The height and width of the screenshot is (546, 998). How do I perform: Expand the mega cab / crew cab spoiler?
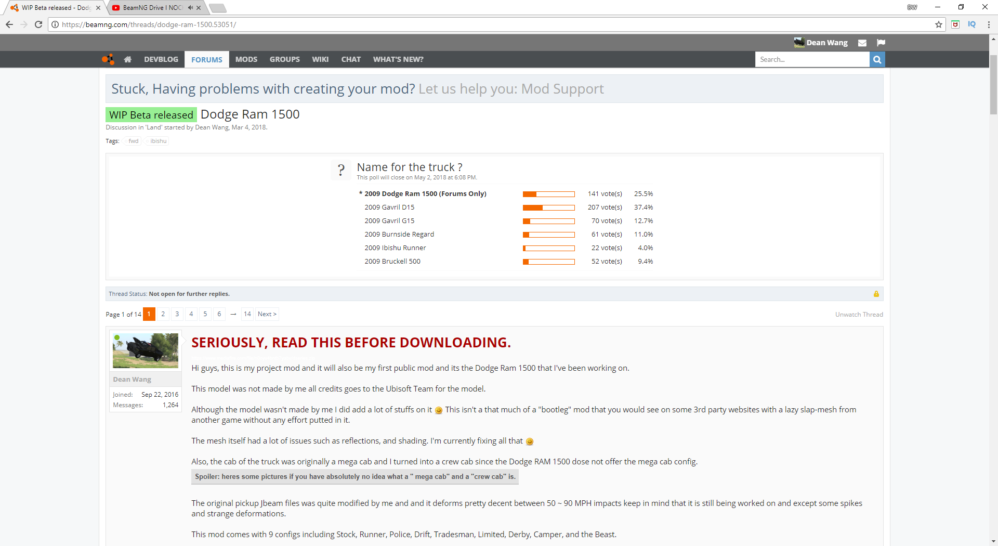[x=355, y=477]
